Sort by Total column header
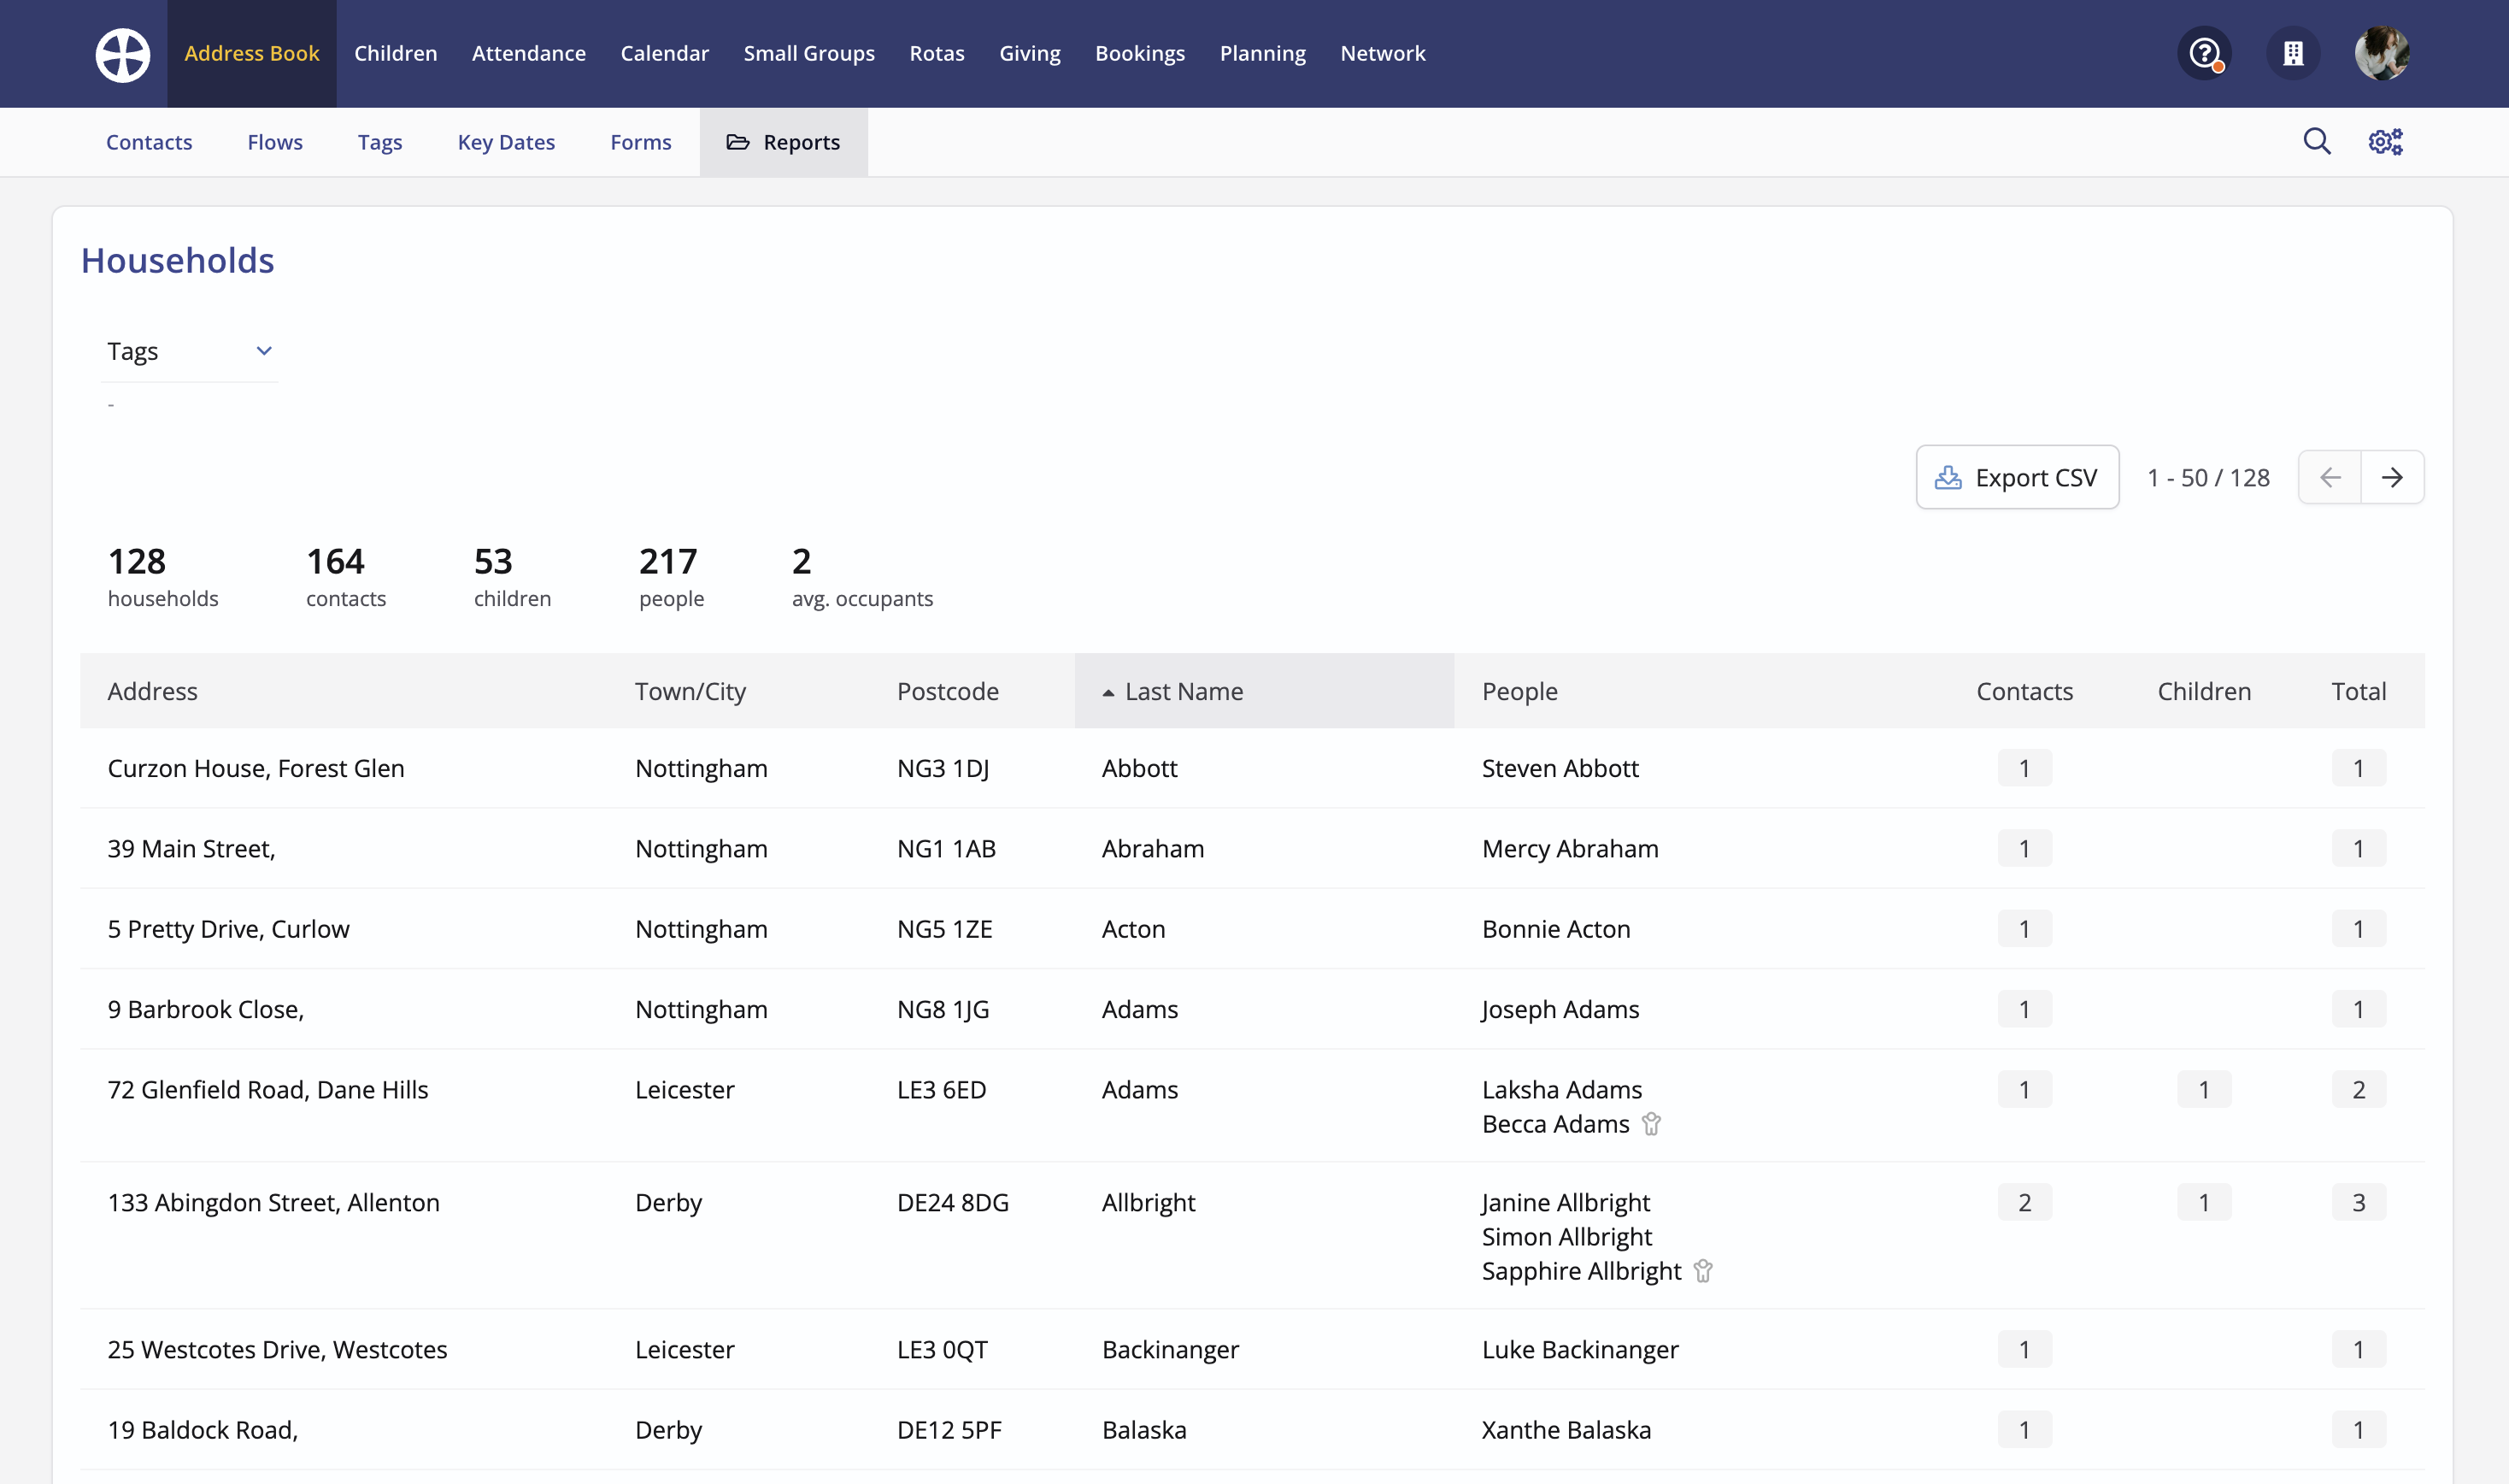 pos(2359,691)
